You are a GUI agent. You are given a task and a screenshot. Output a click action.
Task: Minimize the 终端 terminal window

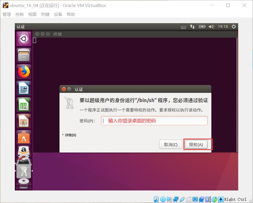pyautogui.click(x=43, y=34)
